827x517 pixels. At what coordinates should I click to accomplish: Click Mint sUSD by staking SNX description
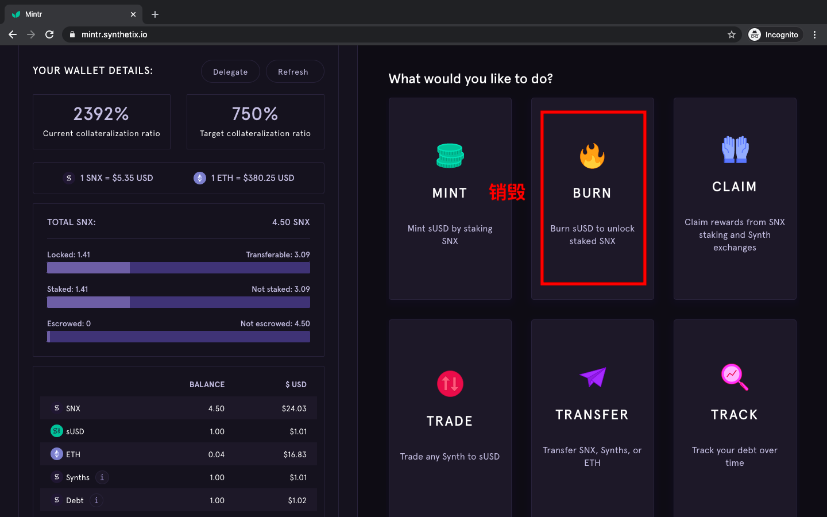[x=450, y=235]
